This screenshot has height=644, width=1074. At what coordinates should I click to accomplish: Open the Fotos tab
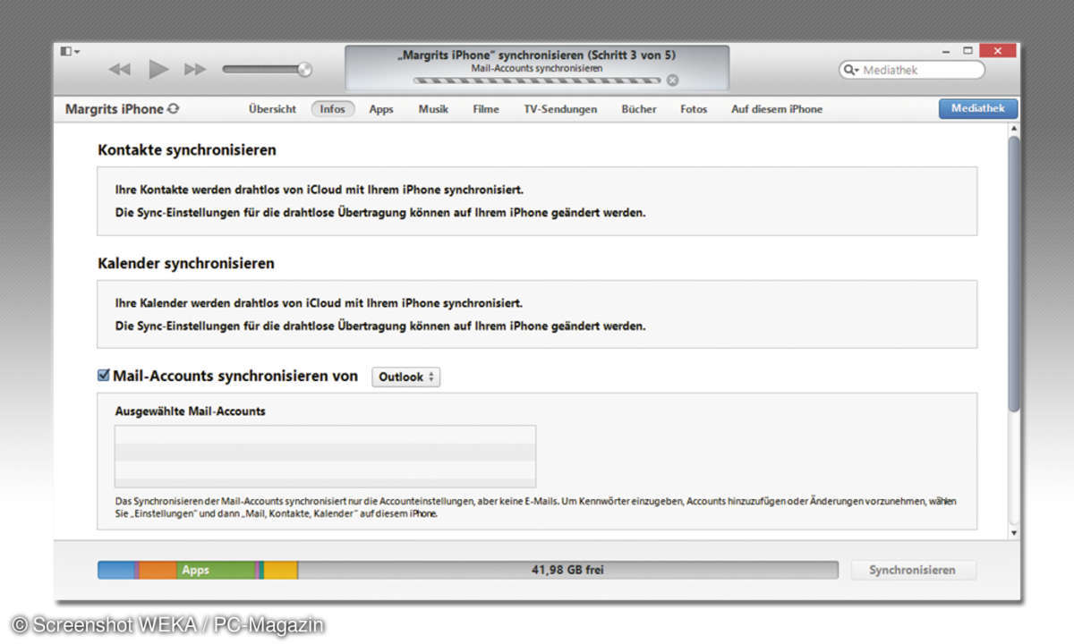[x=694, y=109]
